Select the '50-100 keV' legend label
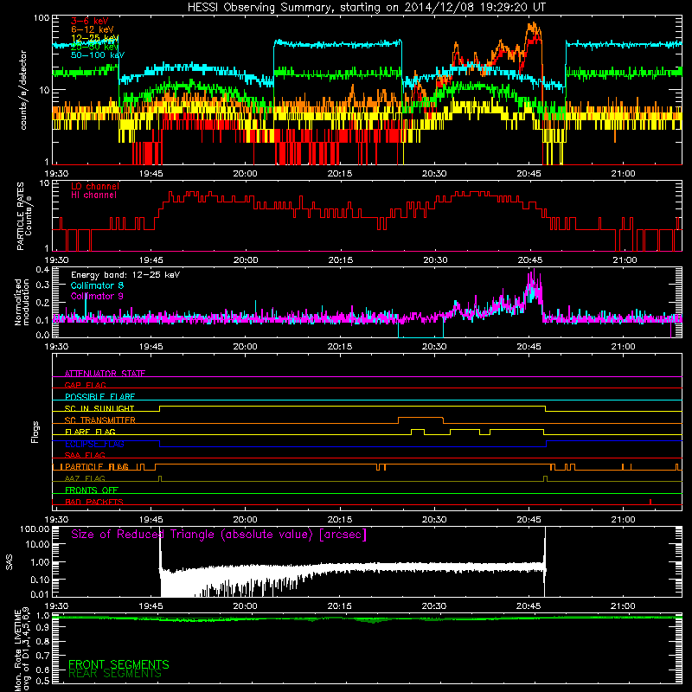The image size is (692, 692). point(98,55)
